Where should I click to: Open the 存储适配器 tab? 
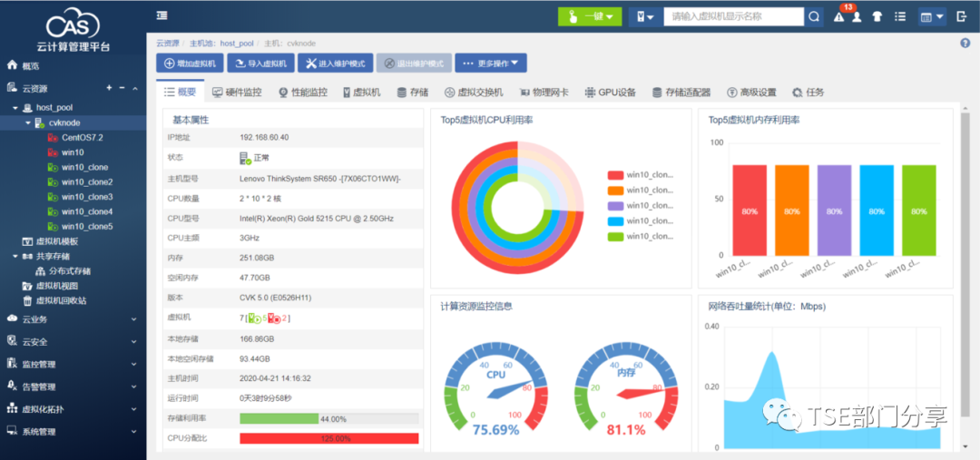[x=681, y=93]
